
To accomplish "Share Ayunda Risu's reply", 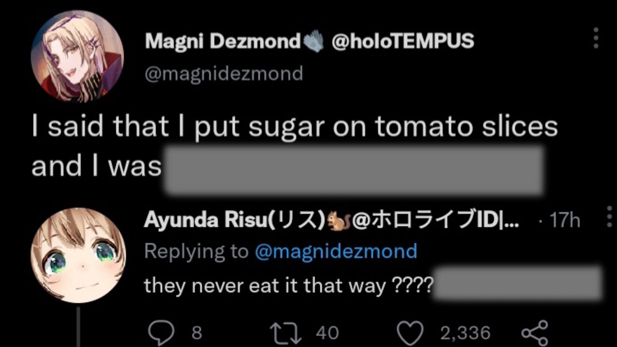I will [535, 333].
